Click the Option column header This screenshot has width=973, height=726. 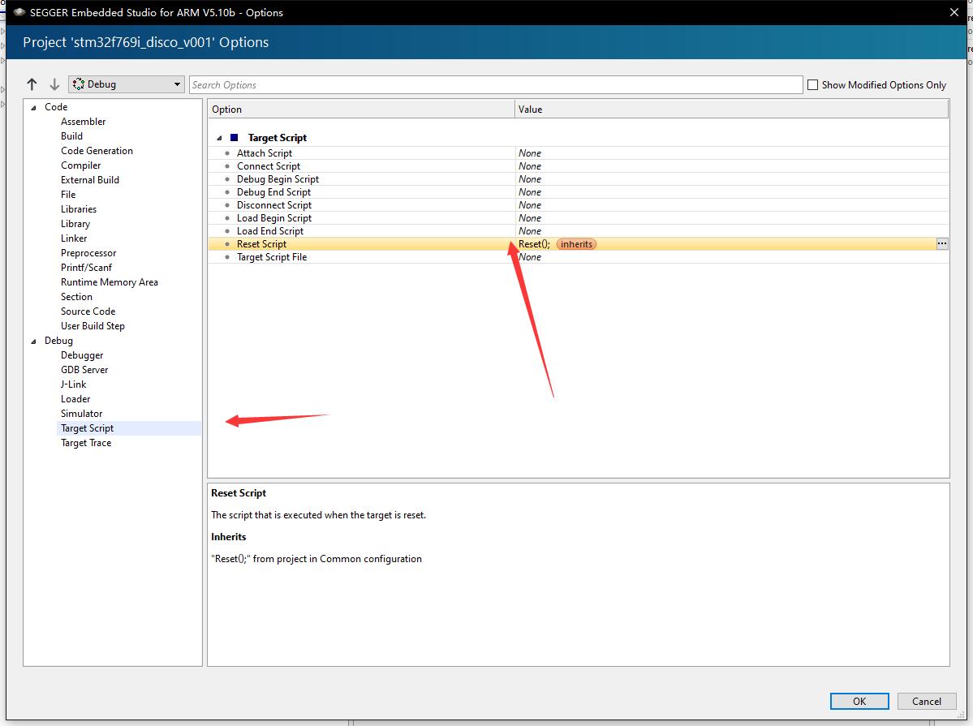pos(360,110)
